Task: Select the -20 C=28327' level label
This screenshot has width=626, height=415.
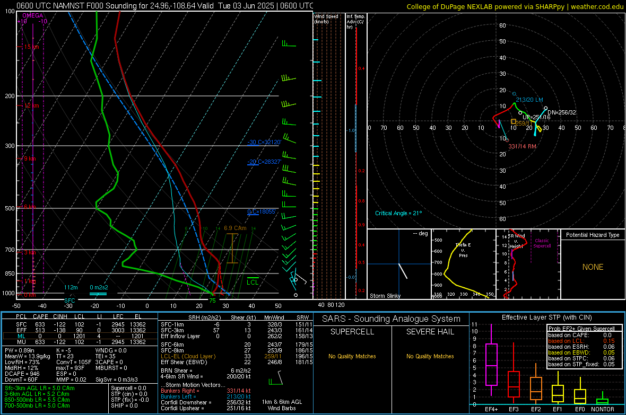Action: (x=264, y=162)
